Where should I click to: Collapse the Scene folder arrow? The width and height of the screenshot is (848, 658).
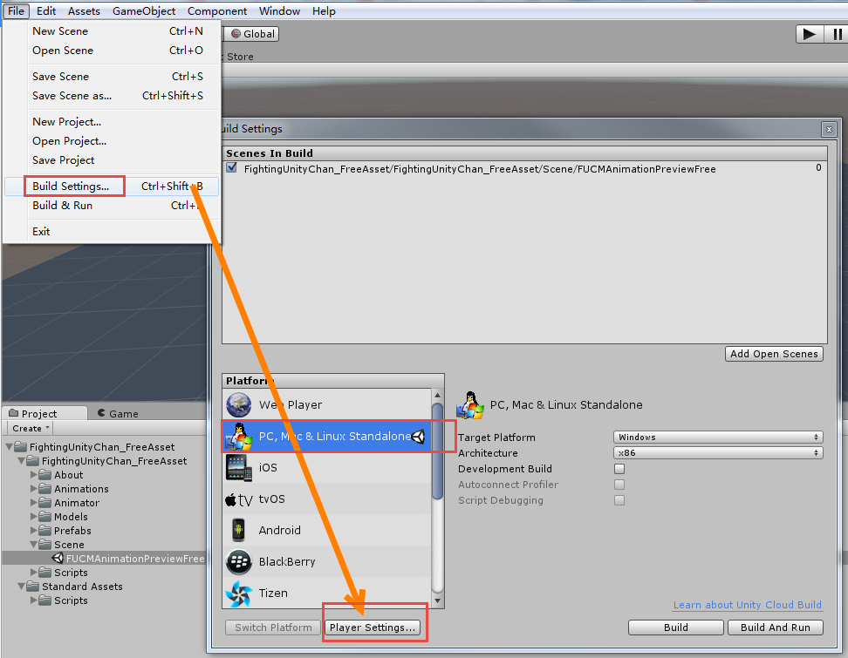coord(33,545)
